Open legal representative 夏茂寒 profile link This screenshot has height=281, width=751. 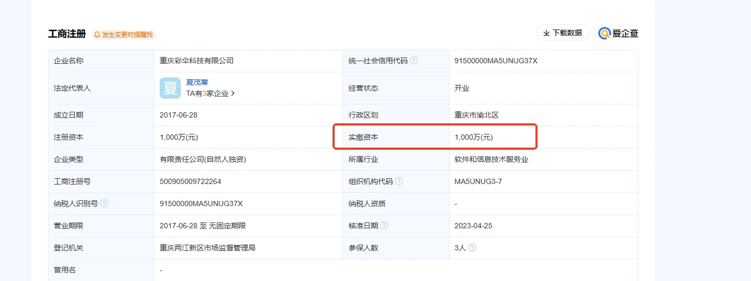pos(197,82)
